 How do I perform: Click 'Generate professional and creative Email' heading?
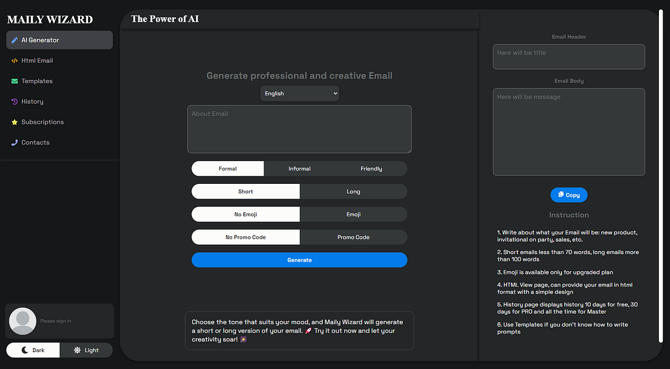299,76
